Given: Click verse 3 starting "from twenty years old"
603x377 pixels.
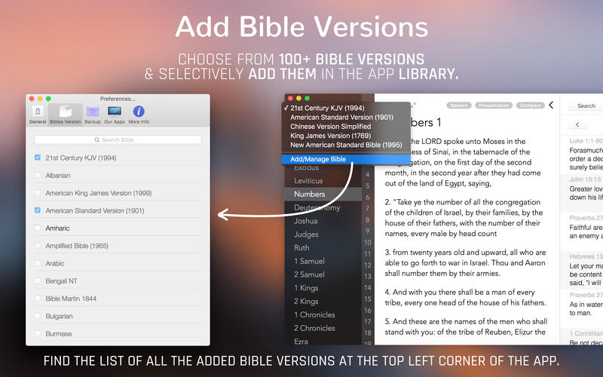Looking at the screenshot, I should [x=465, y=262].
